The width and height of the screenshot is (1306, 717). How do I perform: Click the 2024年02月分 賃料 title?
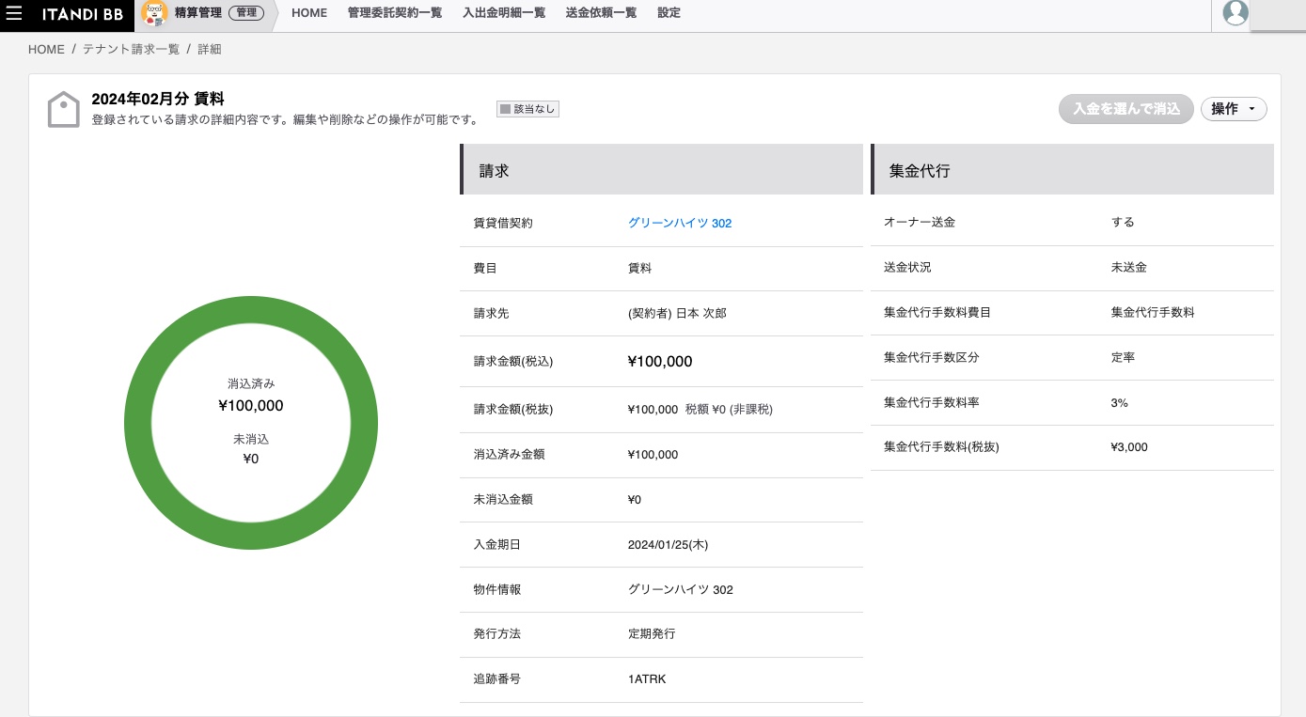tap(158, 99)
